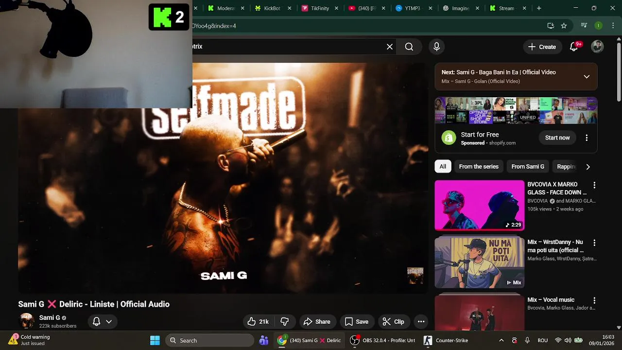622x350 pixels.
Task: Share the video with Share button
Action: point(317,321)
